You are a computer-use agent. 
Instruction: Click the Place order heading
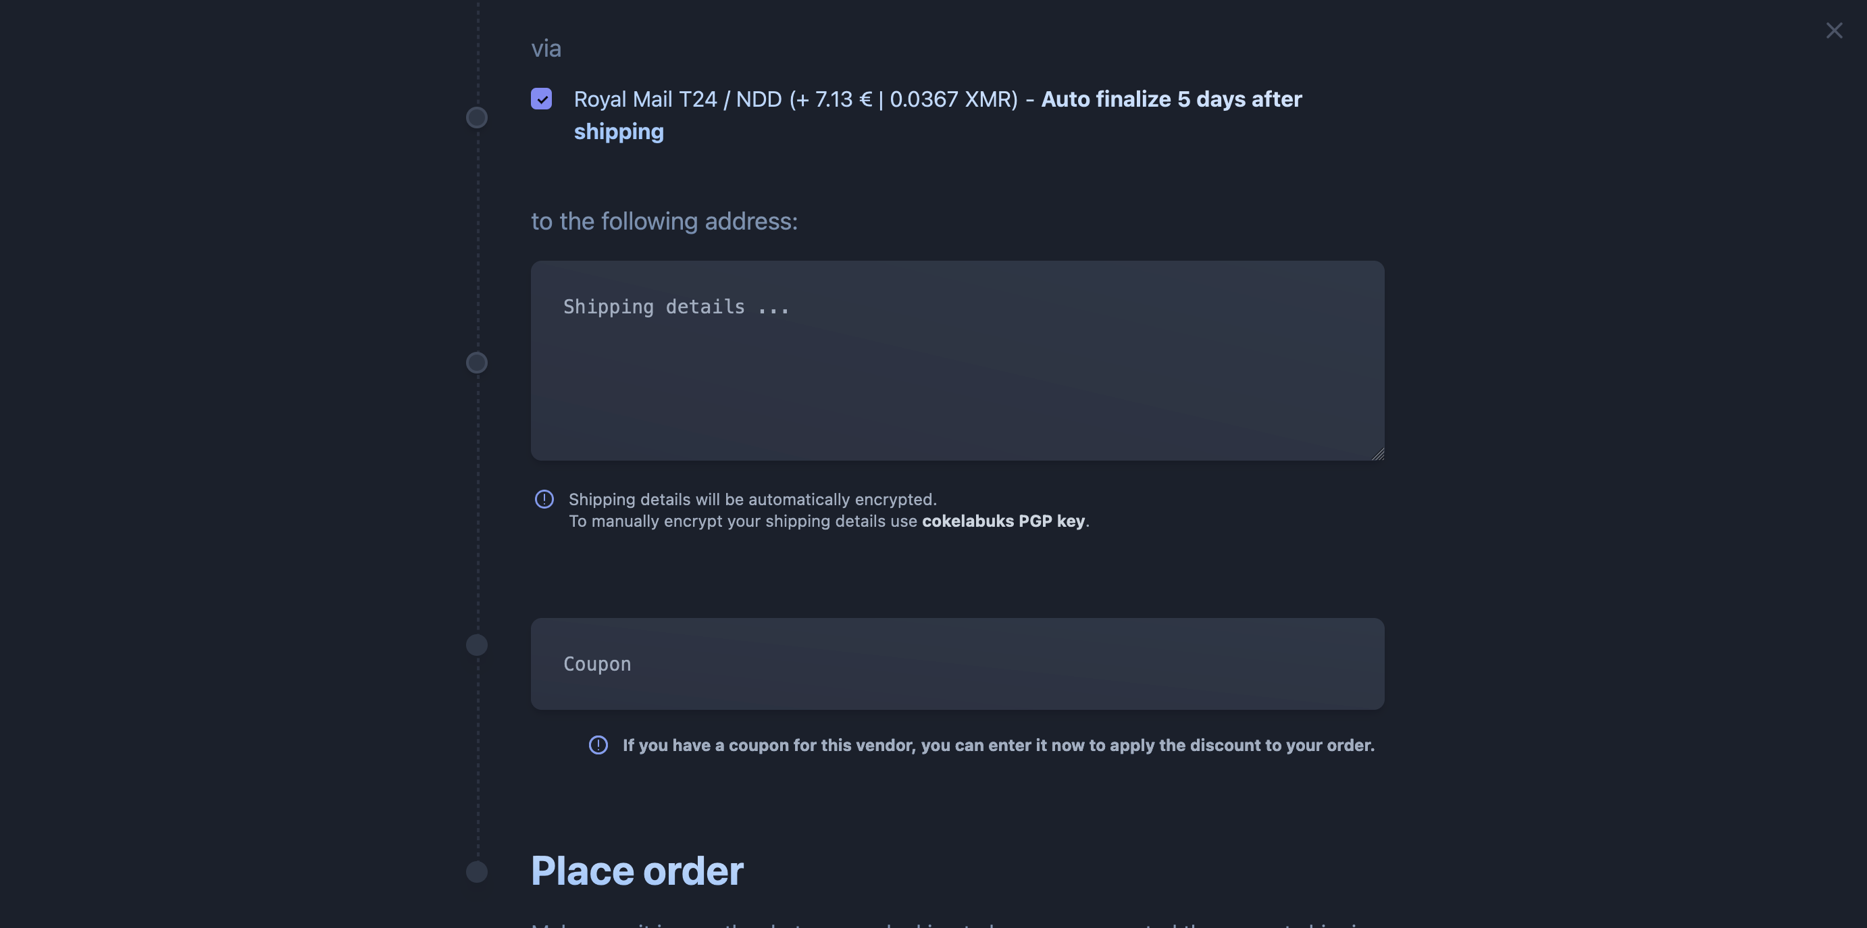point(637,871)
